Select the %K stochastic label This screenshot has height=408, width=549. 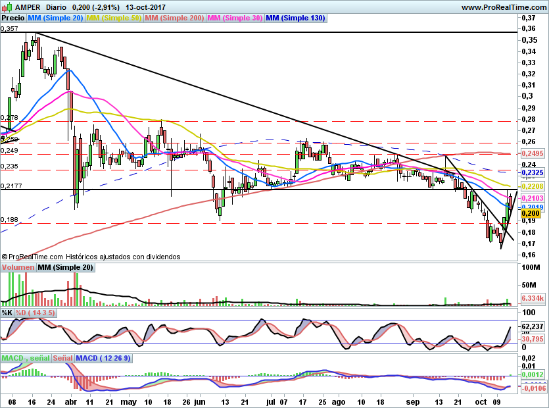click(7, 313)
